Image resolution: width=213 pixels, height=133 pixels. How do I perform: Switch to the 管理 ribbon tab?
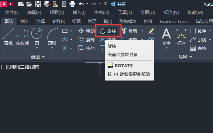coord(92,21)
